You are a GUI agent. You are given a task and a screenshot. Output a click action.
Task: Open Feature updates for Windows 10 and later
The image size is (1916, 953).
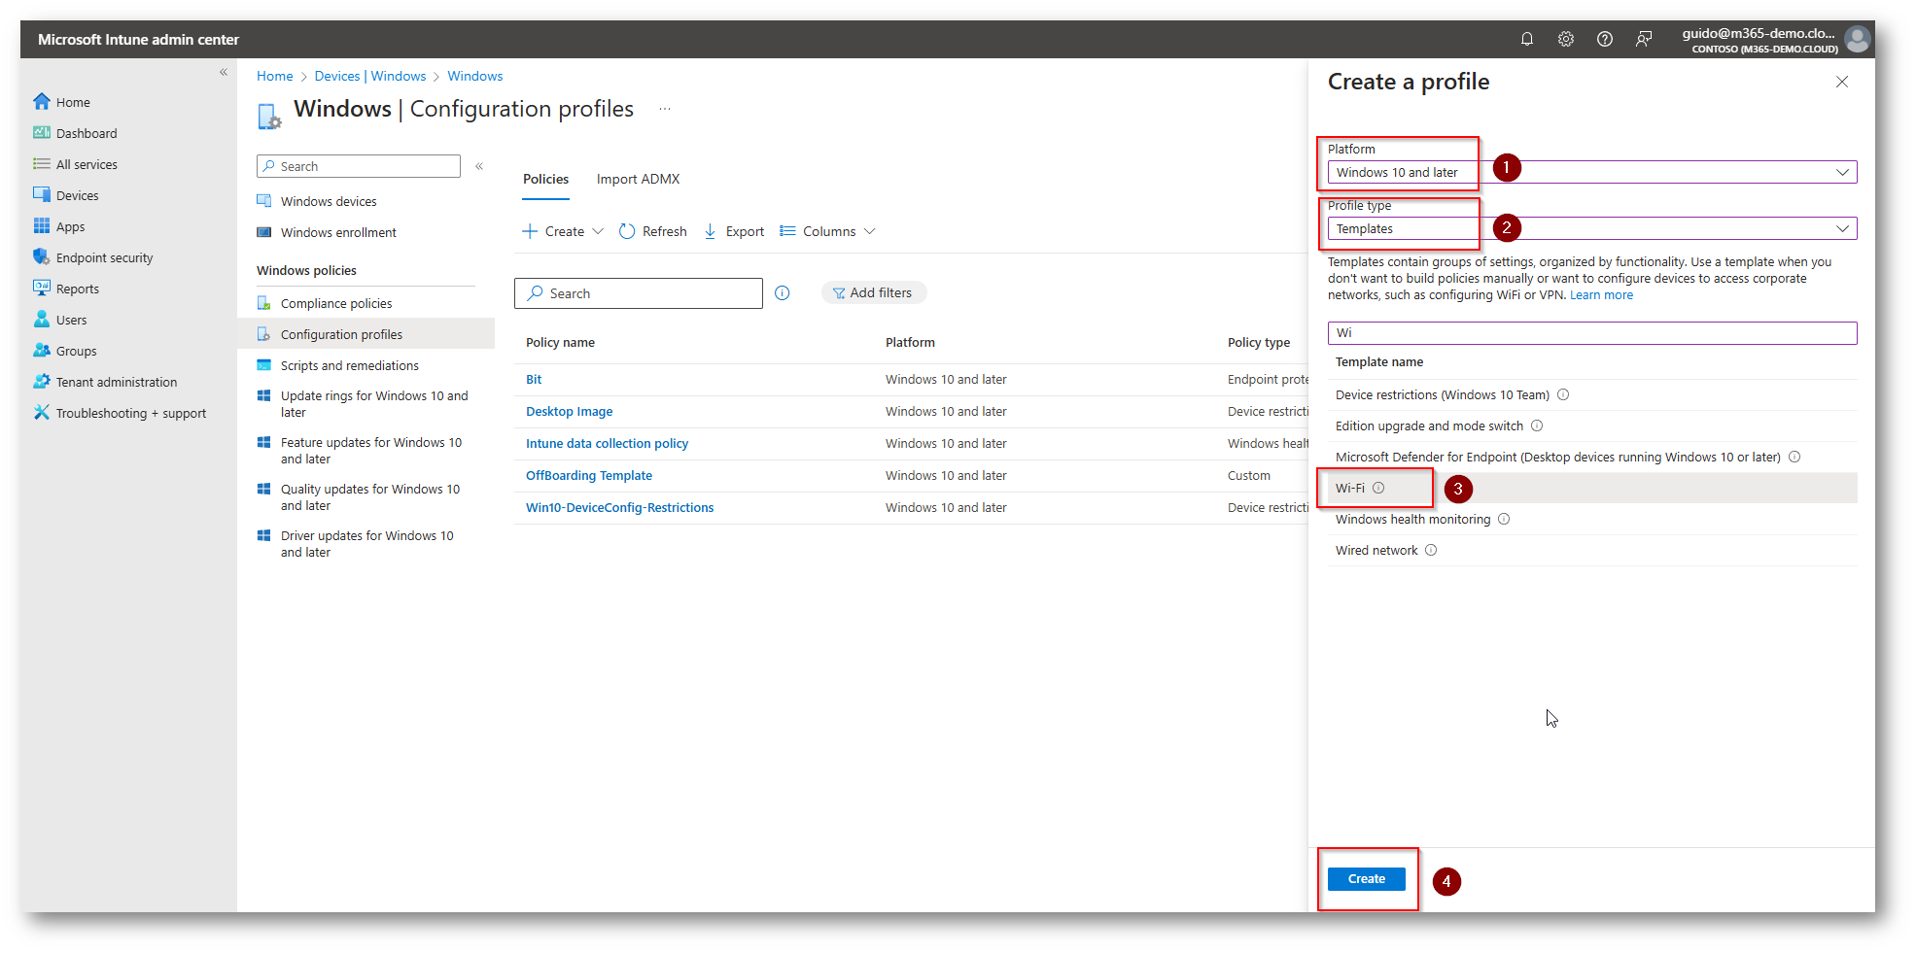(370, 450)
